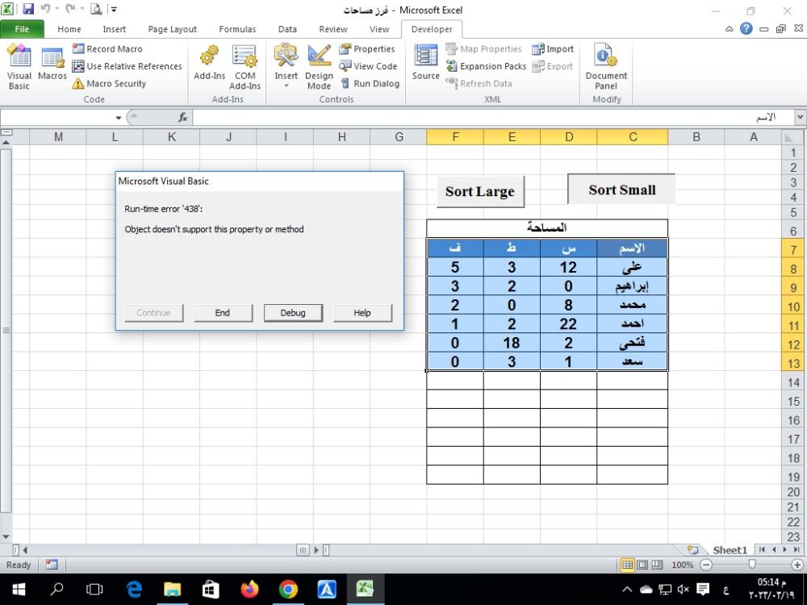Click the Select All corner button

(793, 137)
